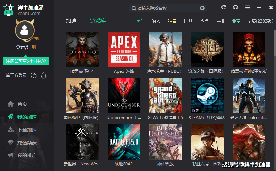The image size is (276, 171).
Task: Switch to the 加速 tab
Action: pos(71,21)
